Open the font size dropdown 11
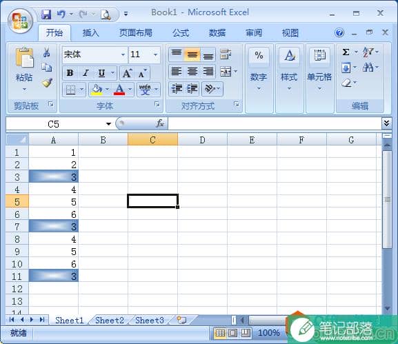The image size is (398, 344). (155, 54)
